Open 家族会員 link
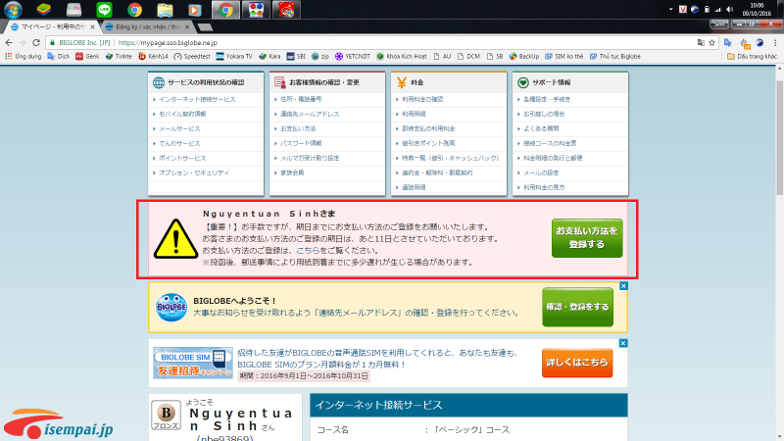Viewport: 784px width, 441px height. pyautogui.click(x=292, y=172)
